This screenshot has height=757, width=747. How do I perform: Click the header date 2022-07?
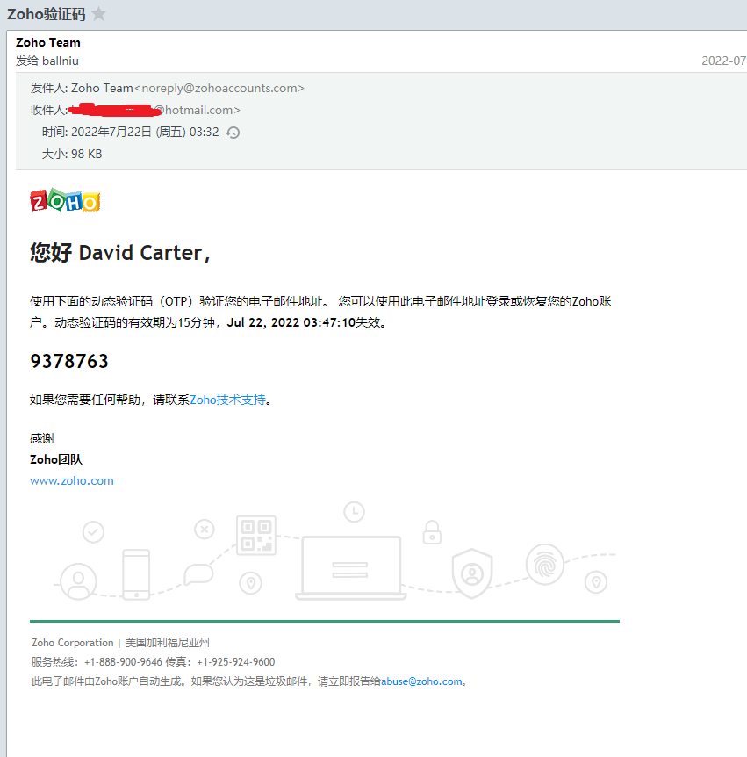(724, 61)
